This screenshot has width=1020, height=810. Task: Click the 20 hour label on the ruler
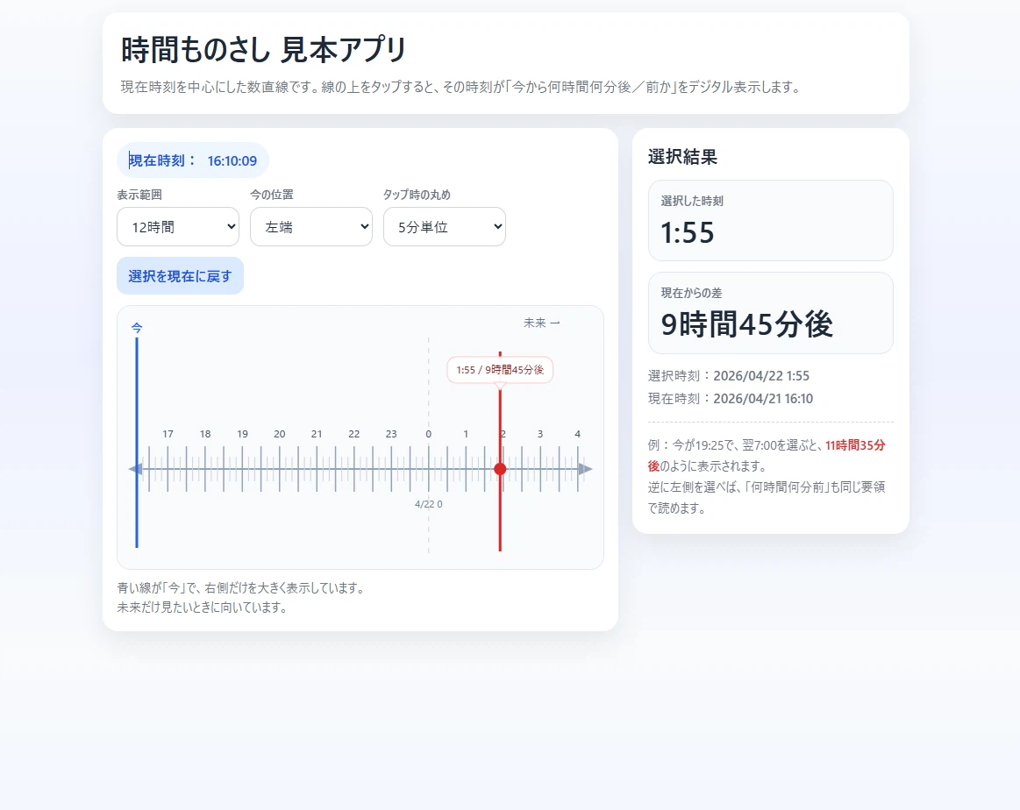(280, 434)
